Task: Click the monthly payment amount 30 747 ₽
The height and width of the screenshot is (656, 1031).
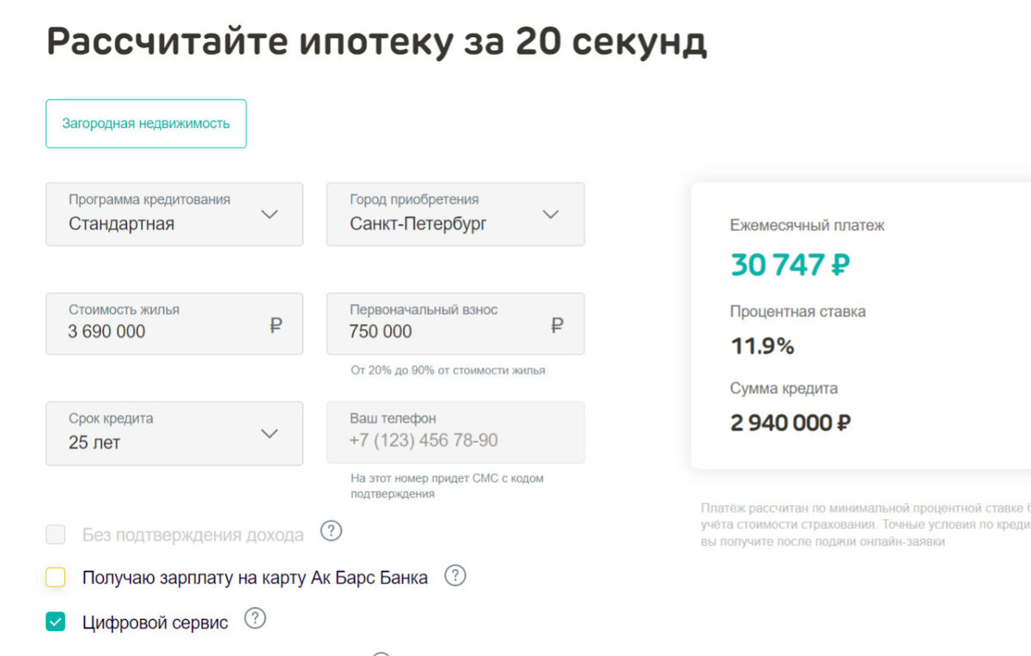Action: (790, 264)
